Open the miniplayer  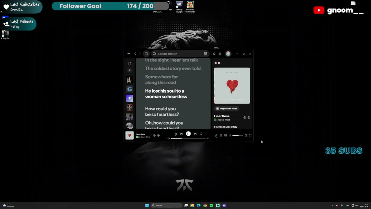[x=246, y=136]
